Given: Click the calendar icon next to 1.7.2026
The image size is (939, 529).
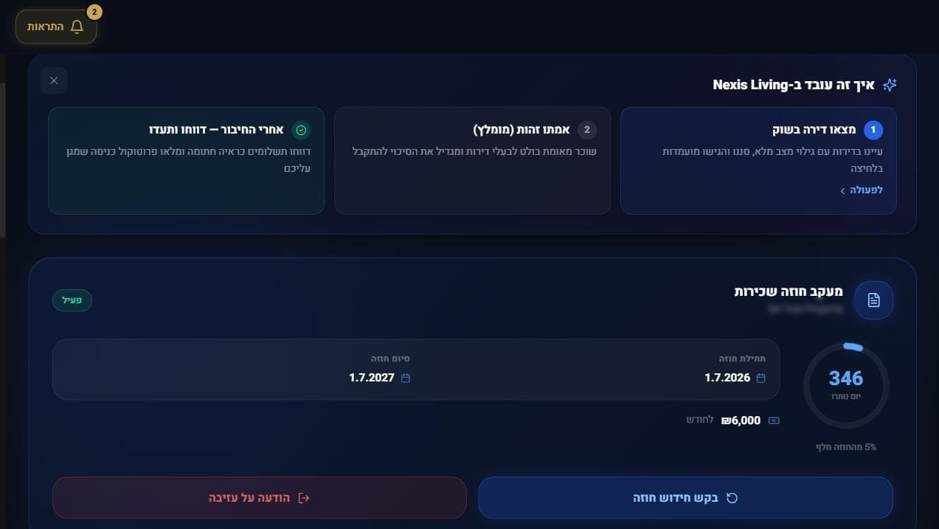Looking at the screenshot, I should coord(761,378).
